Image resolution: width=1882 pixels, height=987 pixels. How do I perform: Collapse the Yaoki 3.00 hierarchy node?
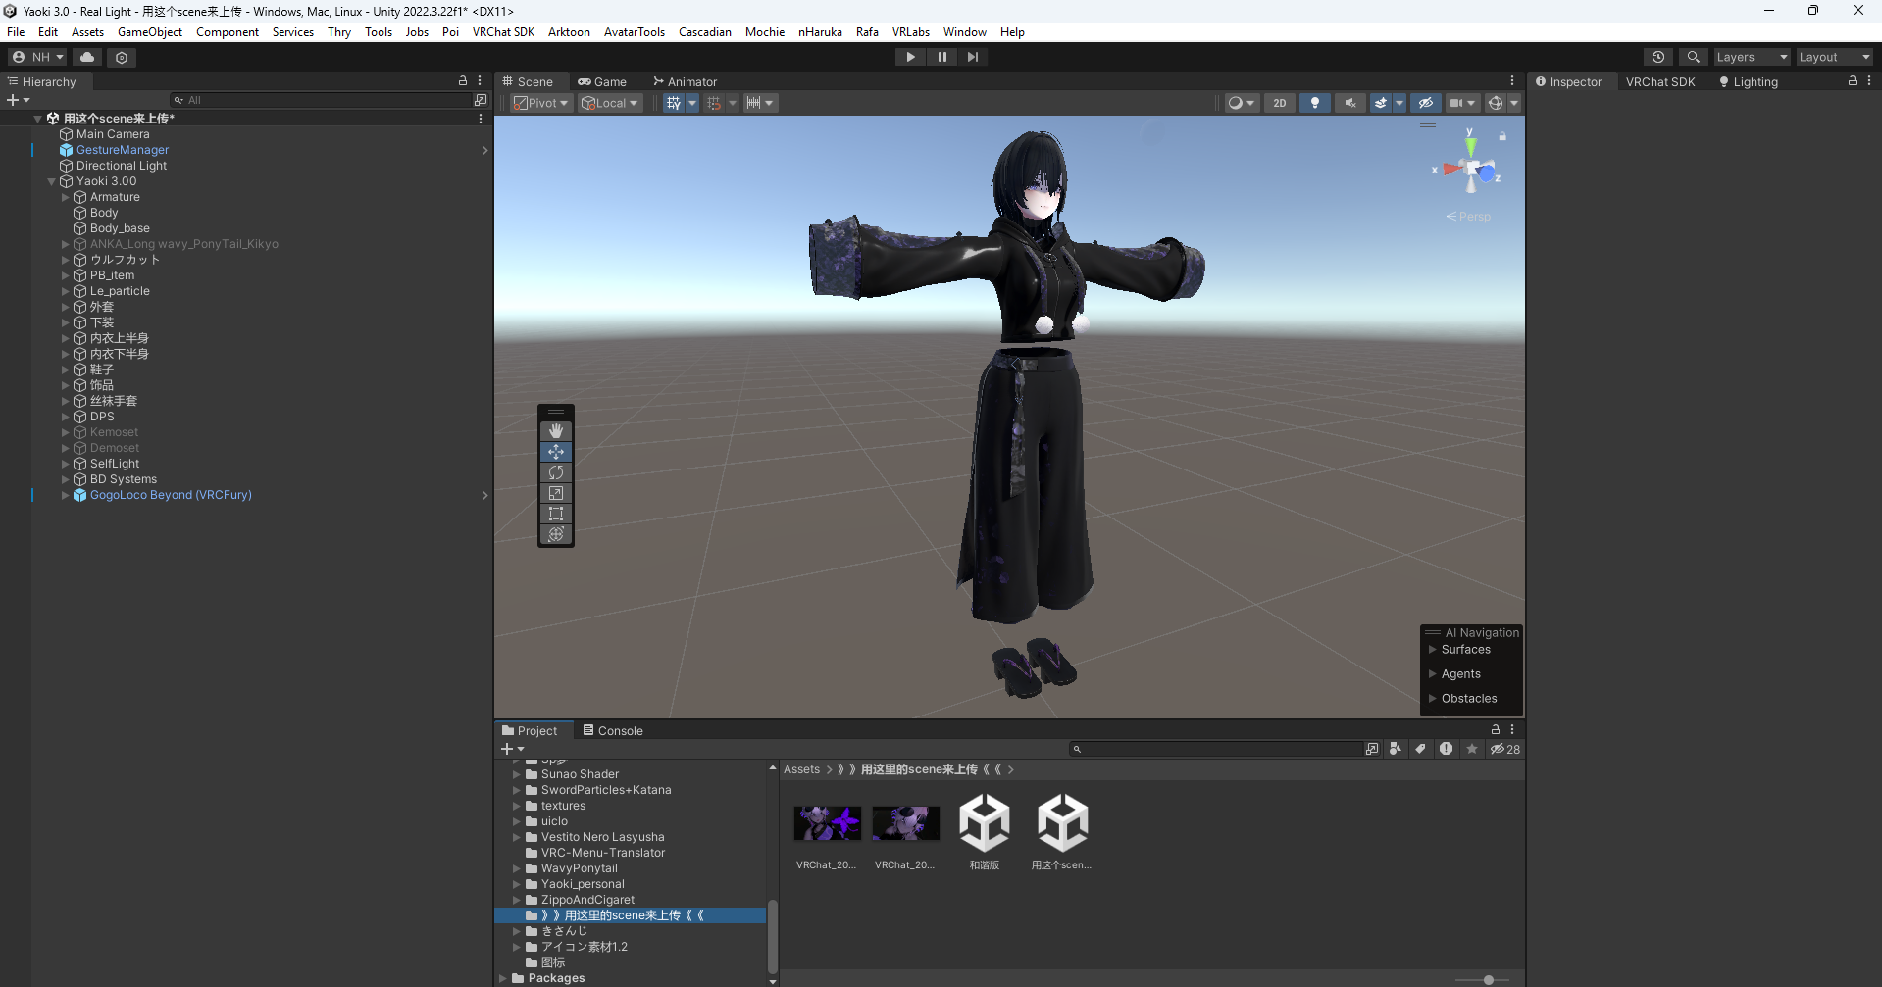coord(52,181)
